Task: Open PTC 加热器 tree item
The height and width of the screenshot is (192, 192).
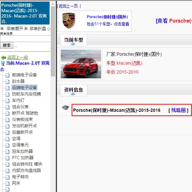Action: pos(23,158)
